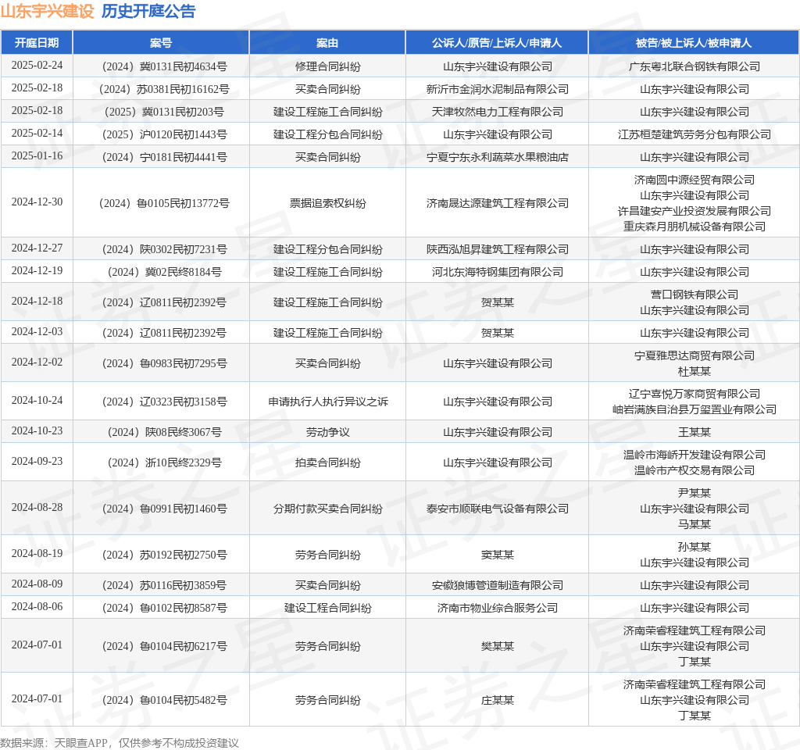The image size is (800, 750).
Task: Click the 被告/被上诉人/被申请人 column header
Action: pyautogui.click(x=694, y=43)
